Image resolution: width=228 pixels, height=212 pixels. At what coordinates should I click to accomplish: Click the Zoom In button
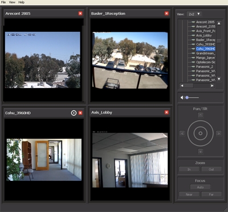(189, 169)
